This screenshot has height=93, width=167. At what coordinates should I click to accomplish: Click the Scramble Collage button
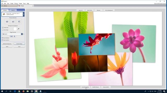[85, 87]
